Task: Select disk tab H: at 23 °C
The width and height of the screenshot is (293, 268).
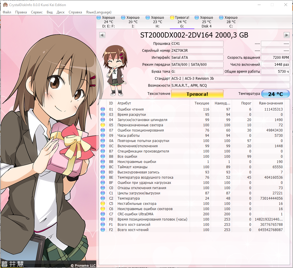Action: 158,22
